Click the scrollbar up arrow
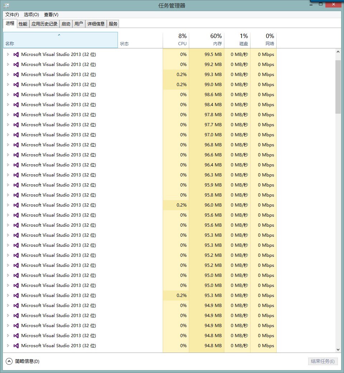Viewport: 344px width, 373px height. click(338, 52)
